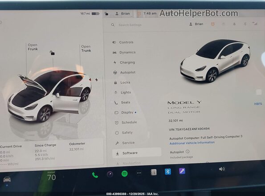
Task: Tap the VIN 7SAYGAEE4NF490494 text
Action: pyautogui.click(x=189, y=129)
